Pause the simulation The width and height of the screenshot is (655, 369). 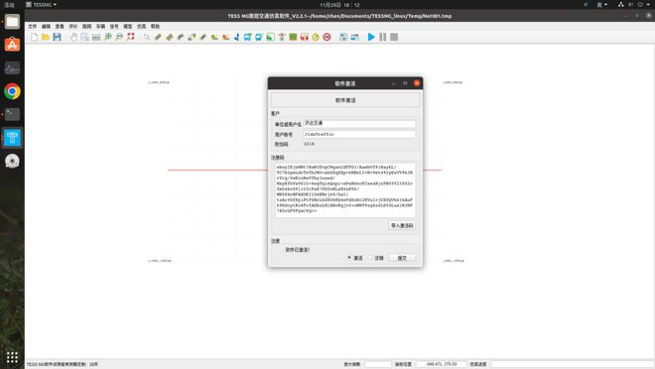(383, 37)
